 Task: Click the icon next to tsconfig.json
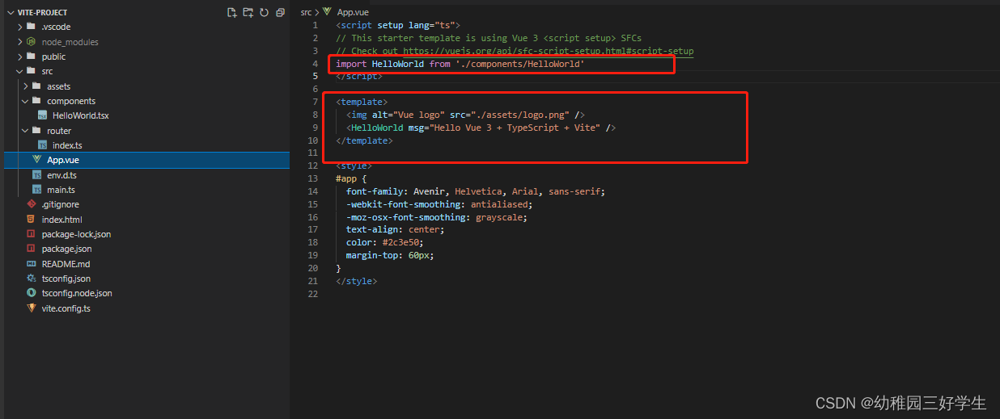click(32, 279)
